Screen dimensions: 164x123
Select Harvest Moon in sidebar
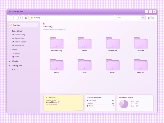19,38
